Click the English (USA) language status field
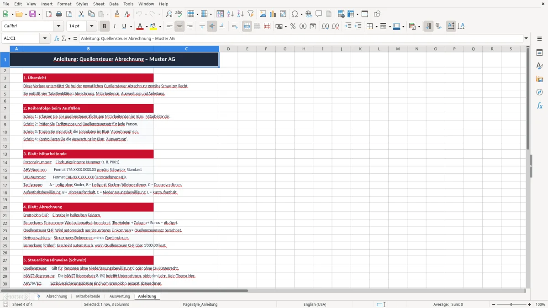 coord(315,304)
